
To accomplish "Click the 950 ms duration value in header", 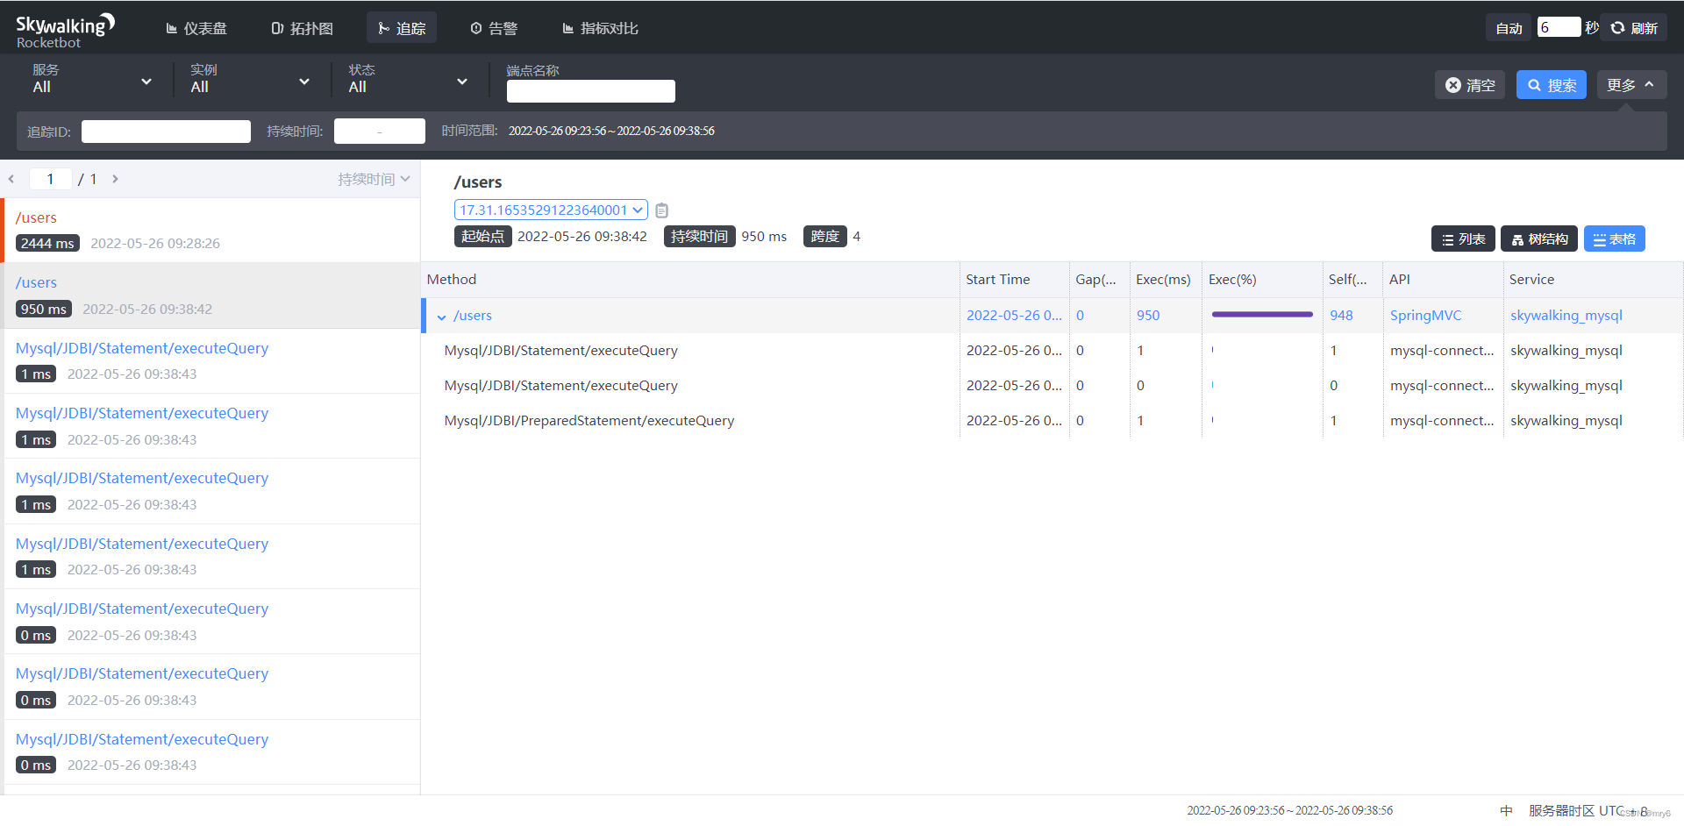I will (x=764, y=237).
